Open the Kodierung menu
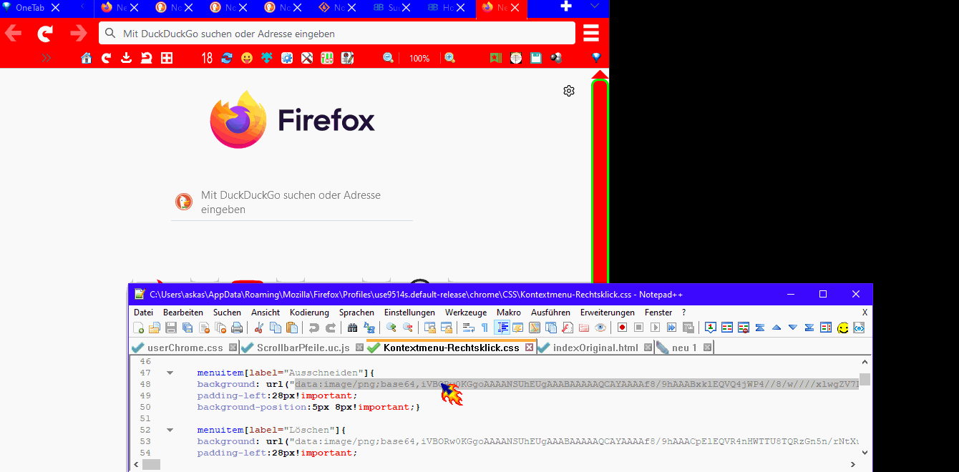 click(x=309, y=313)
